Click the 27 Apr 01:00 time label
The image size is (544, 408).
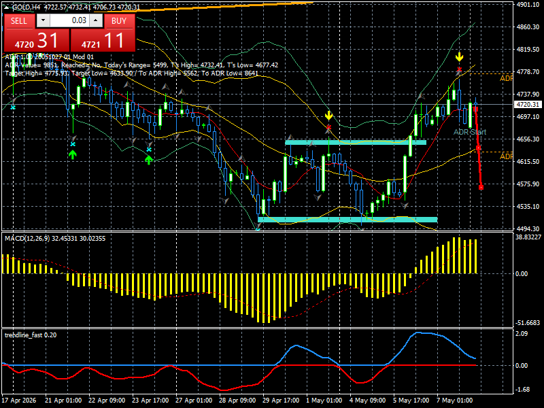pyautogui.click(x=194, y=400)
